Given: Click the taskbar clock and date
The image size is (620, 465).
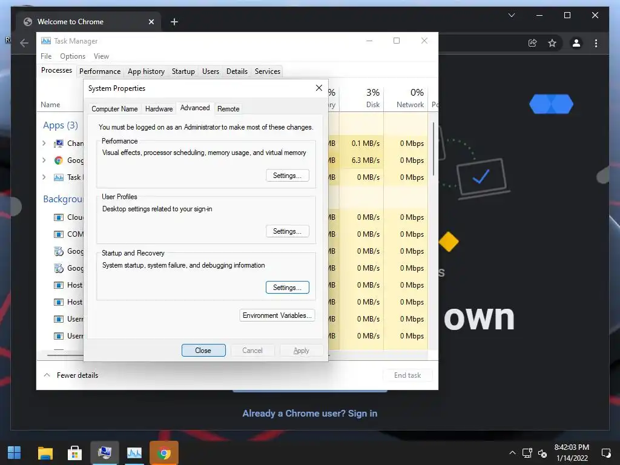Looking at the screenshot, I should pyautogui.click(x=572, y=453).
